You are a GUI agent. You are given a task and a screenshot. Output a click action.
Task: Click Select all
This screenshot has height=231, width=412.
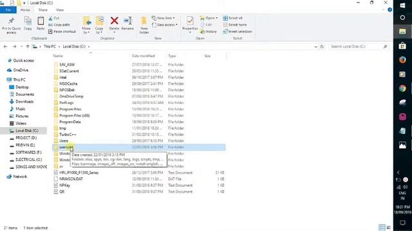pyautogui.click(x=232, y=18)
